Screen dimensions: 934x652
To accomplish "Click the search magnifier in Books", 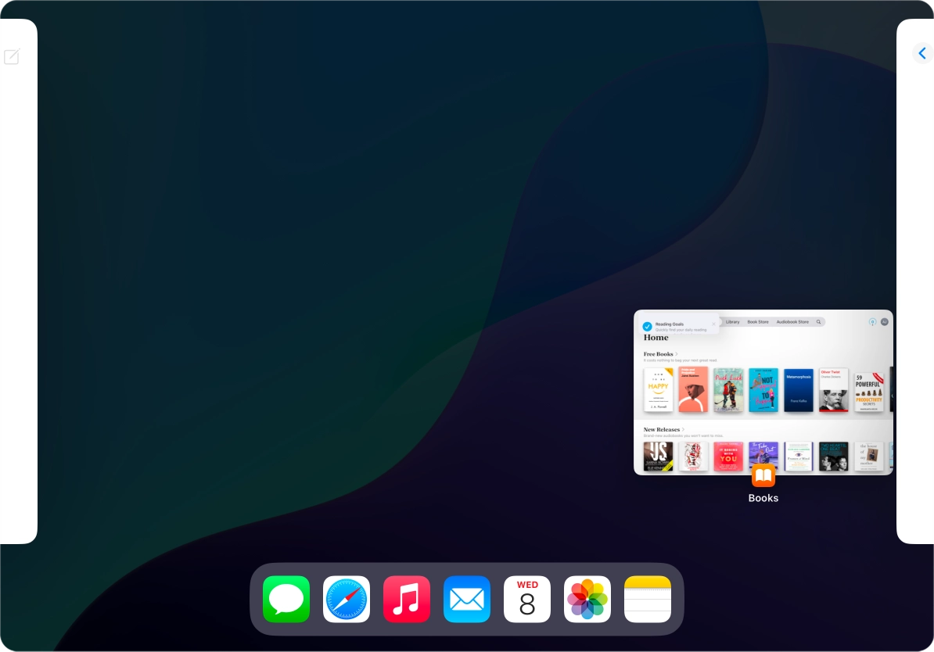I will [818, 322].
